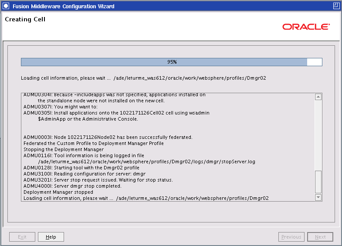
Task: Click the 'ADMU0003I: Node 1022171126Node02' log line
Action: tap(108, 137)
